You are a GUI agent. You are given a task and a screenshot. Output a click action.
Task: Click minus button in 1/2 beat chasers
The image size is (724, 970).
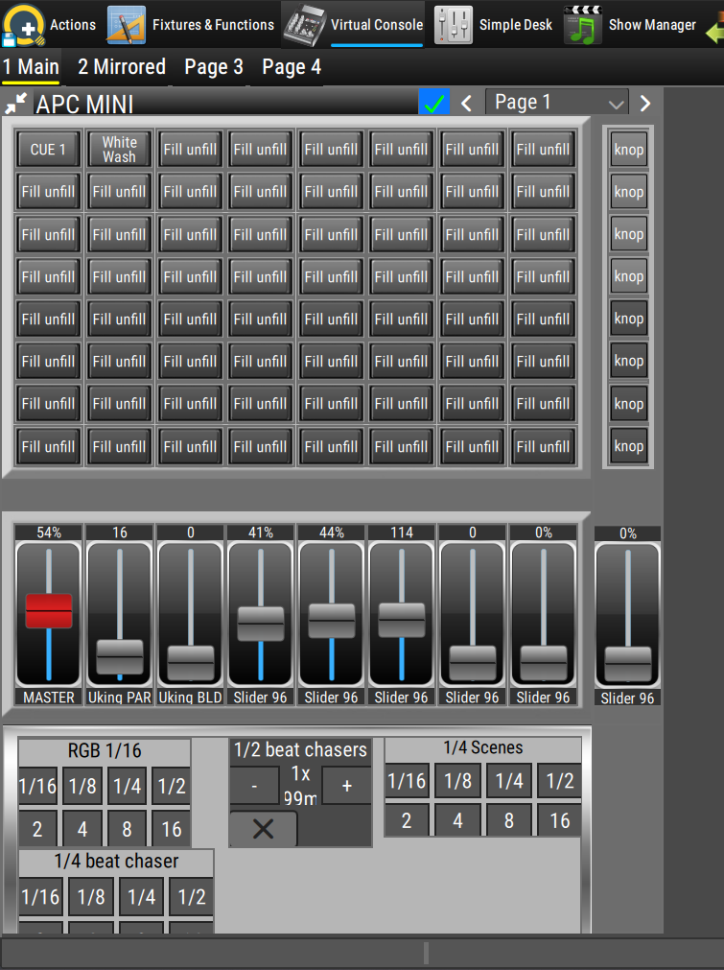click(255, 787)
